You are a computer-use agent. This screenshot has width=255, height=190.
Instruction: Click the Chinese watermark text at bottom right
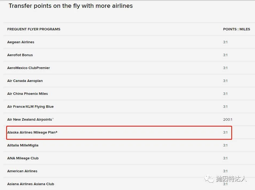[231, 179]
